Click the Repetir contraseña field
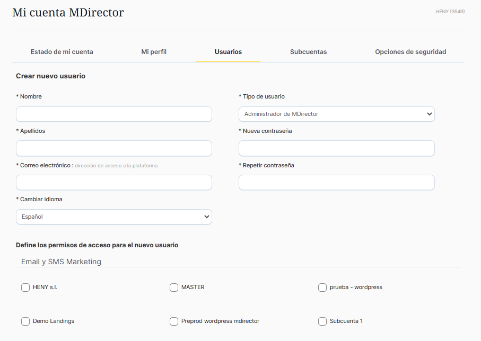481x341 pixels. pyautogui.click(x=336, y=183)
